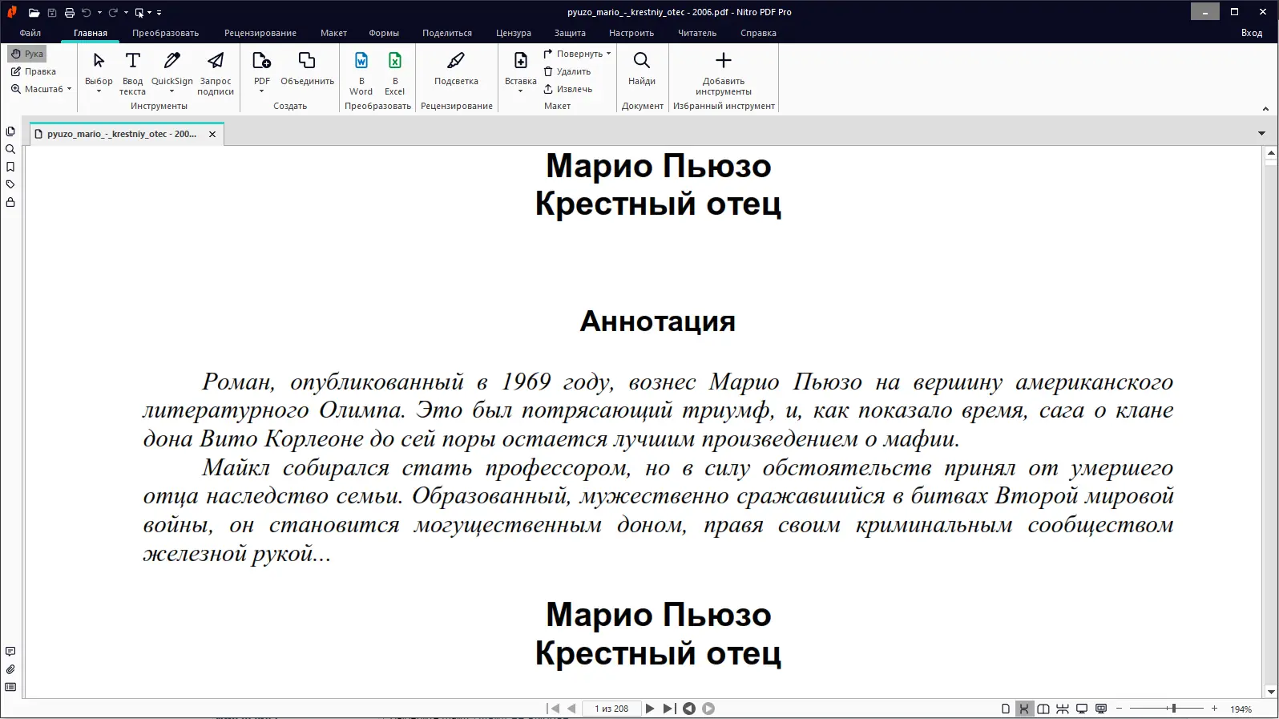Toggle continuous page scrolling view
This screenshot has width=1279, height=719.
[1024, 709]
